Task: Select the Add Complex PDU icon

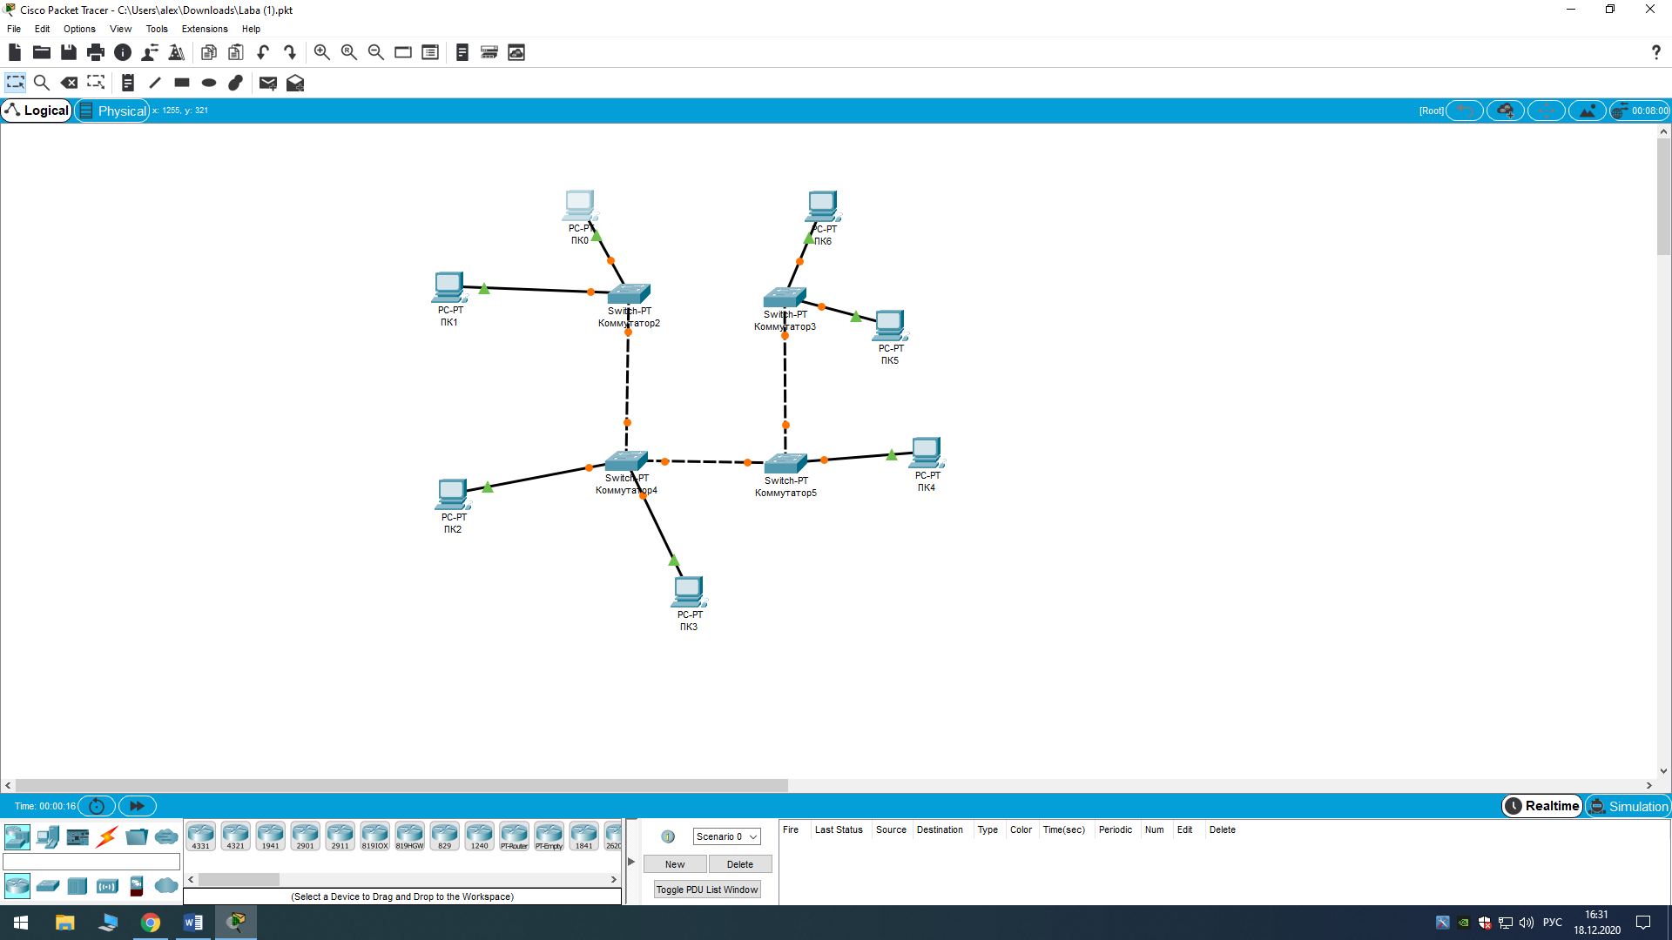Action: click(296, 83)
